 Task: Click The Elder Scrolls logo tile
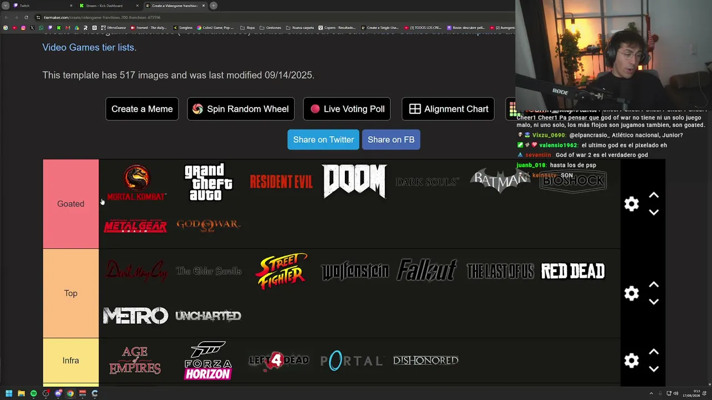[209, 271]
